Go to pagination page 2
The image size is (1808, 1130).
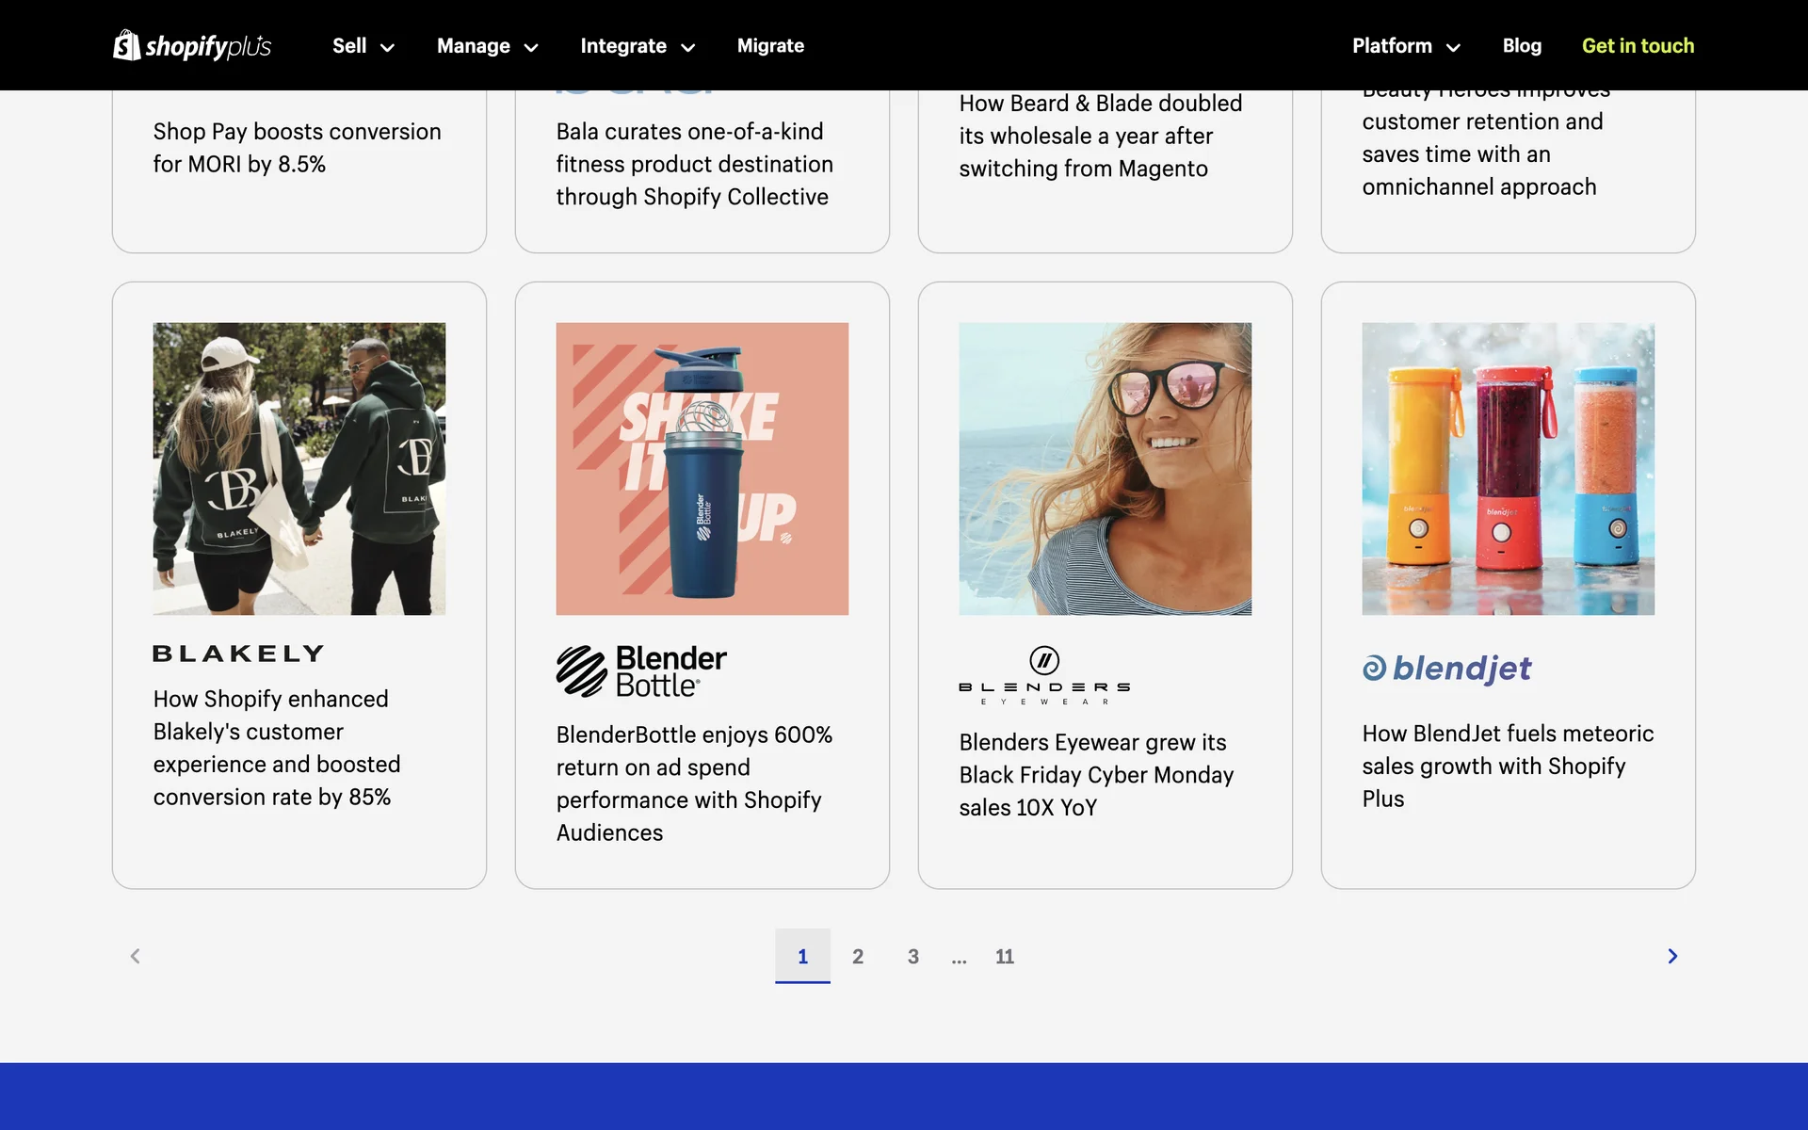858,957
